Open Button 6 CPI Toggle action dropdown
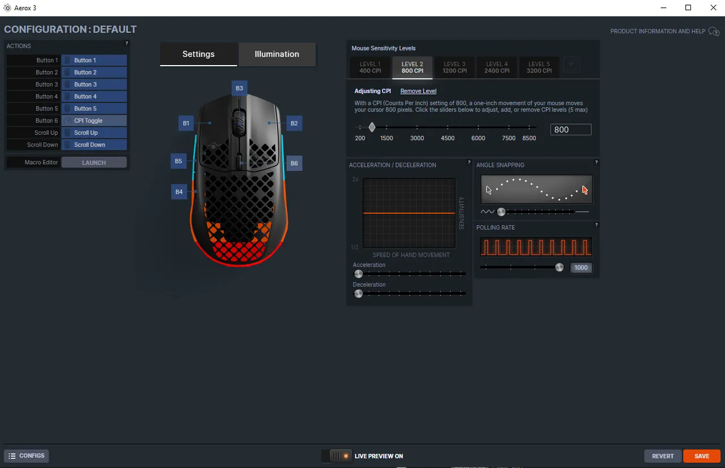Screen dimensions: 725x468 click(94, 121)
